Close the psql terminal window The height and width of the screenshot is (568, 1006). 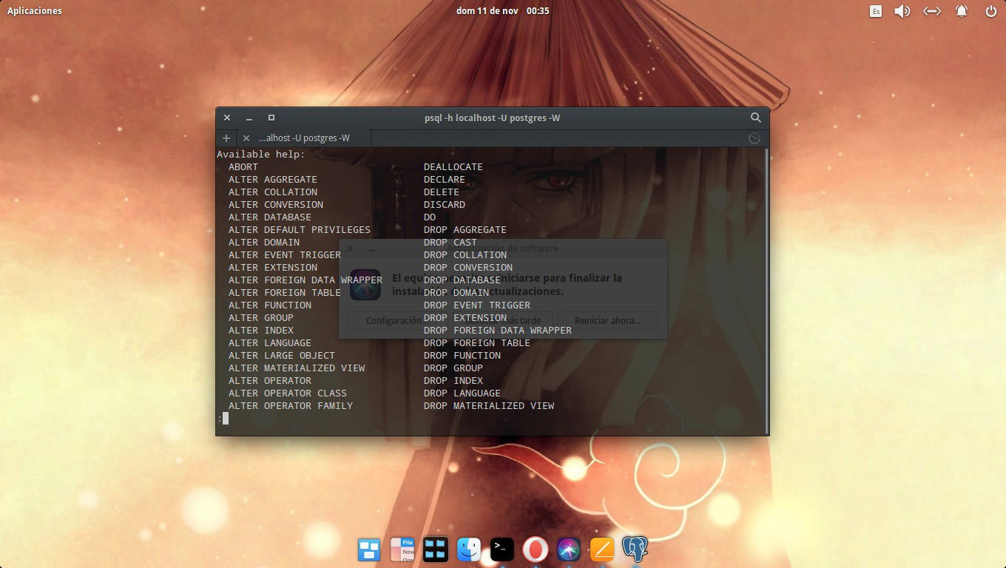pyautogui.click(x=227, y=118)
